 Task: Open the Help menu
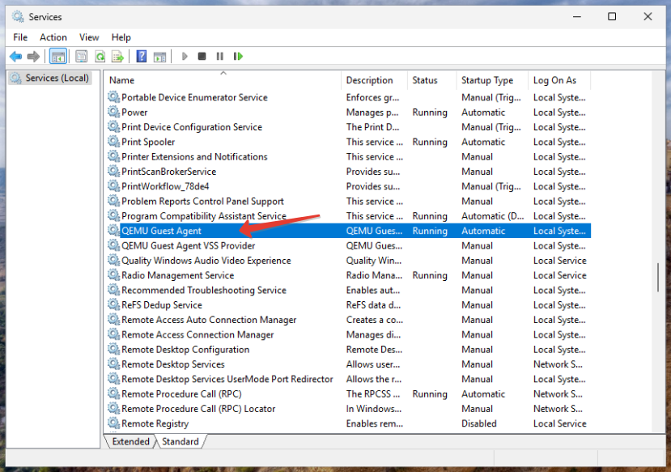[x=121, y=37]
